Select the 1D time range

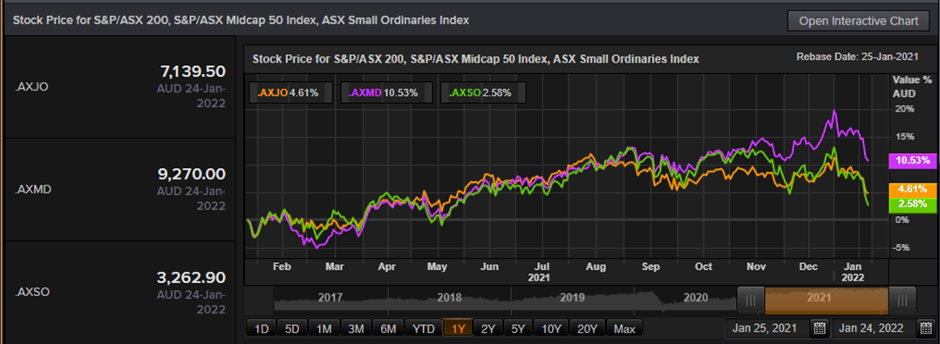click(262, 328)
